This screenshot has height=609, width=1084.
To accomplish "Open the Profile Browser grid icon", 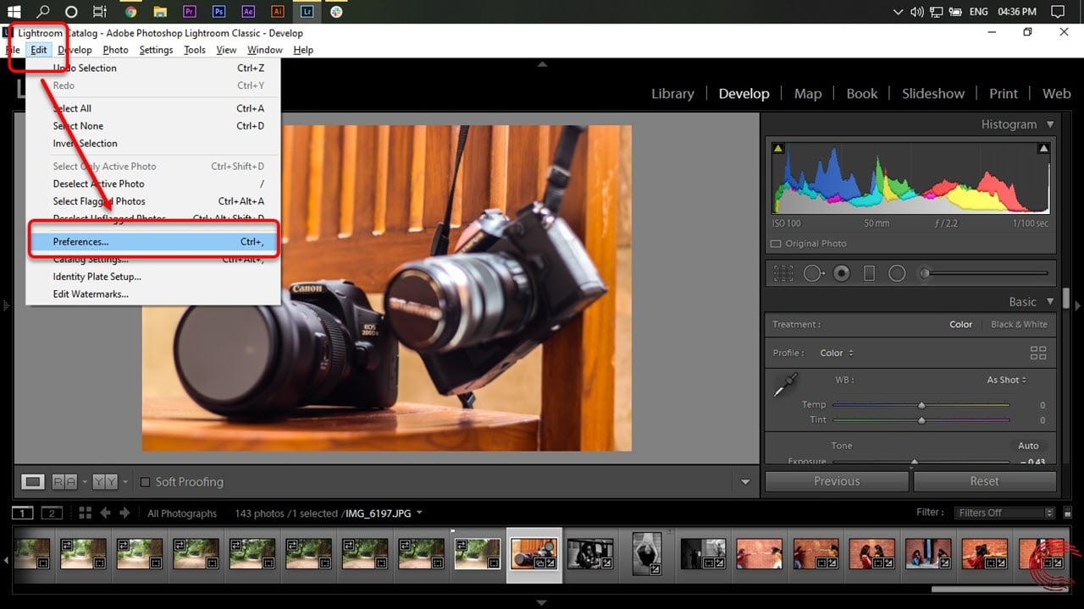I will [1038, 353].
